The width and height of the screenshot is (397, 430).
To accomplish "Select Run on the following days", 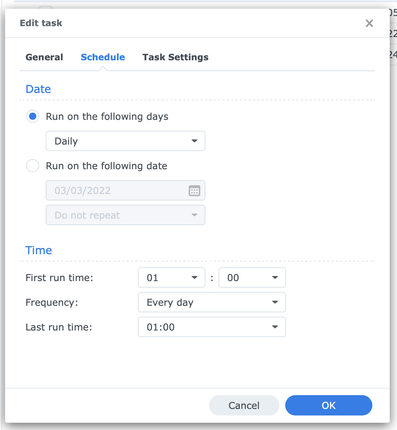I will [33, 116].
